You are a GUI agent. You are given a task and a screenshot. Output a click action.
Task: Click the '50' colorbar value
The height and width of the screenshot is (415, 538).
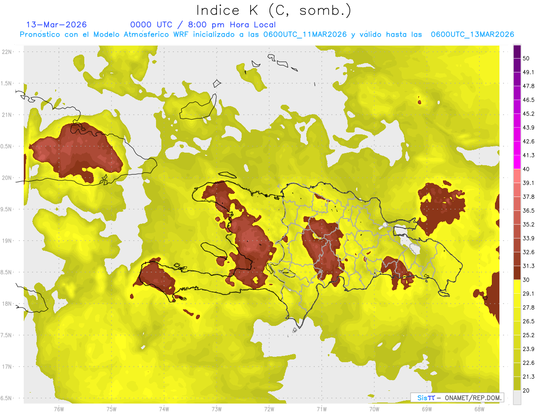526,58
